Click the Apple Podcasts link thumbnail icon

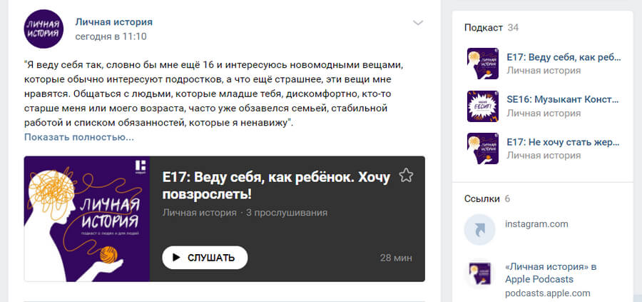(x=479, y=273)
